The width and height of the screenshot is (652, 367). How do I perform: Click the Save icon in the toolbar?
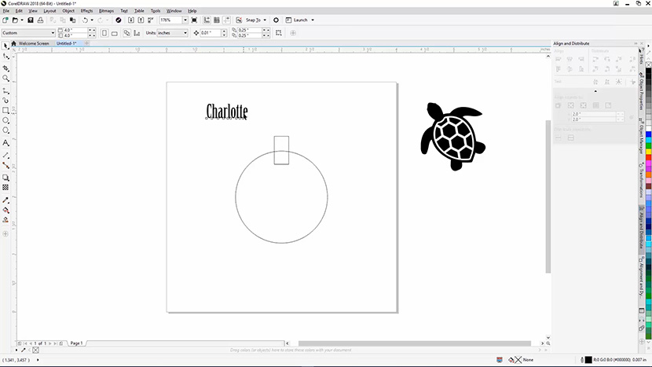click(x=30, y=20)
